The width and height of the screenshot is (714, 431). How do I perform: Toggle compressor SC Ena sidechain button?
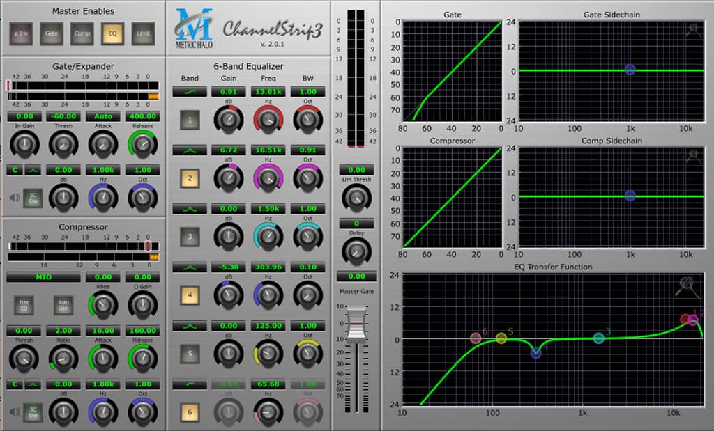33,412
